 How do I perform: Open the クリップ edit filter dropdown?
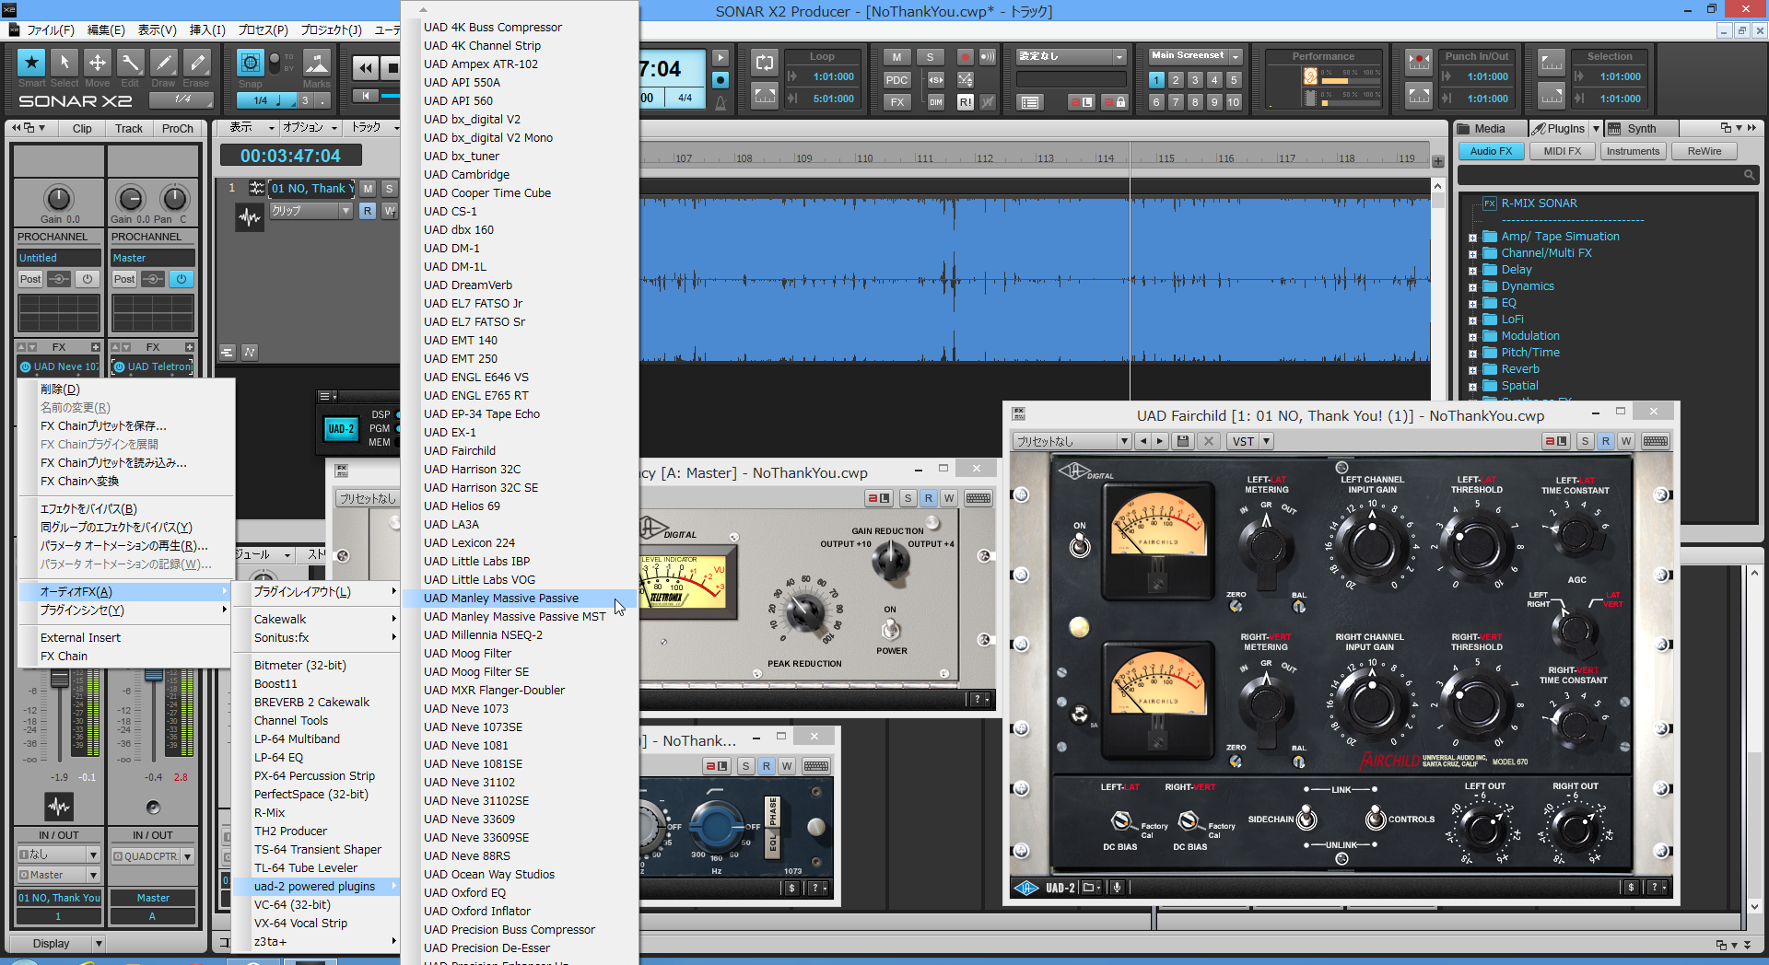point(310,211)
